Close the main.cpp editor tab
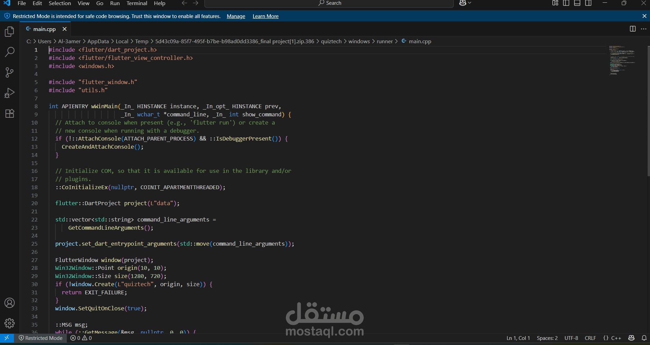 [64, 29]
